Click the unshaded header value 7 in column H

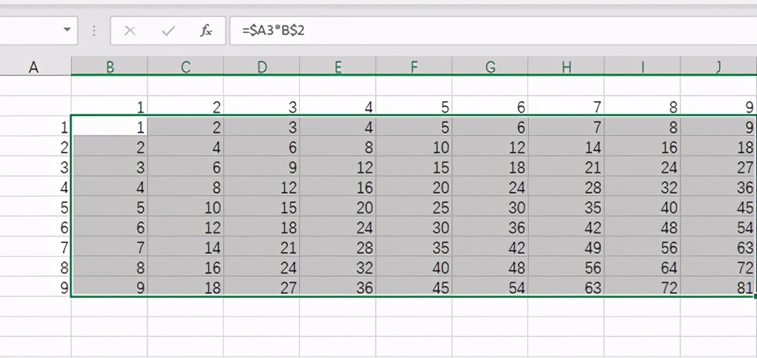tap(565, 106)
